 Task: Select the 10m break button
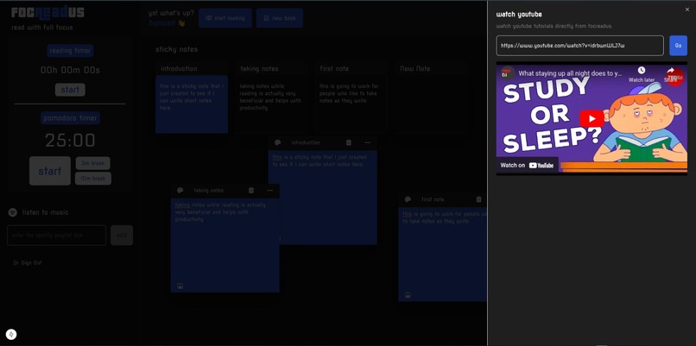[x=92, y=179]
